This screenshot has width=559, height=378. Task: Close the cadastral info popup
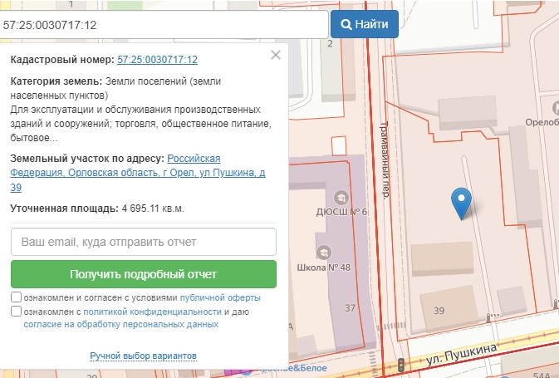276,55
